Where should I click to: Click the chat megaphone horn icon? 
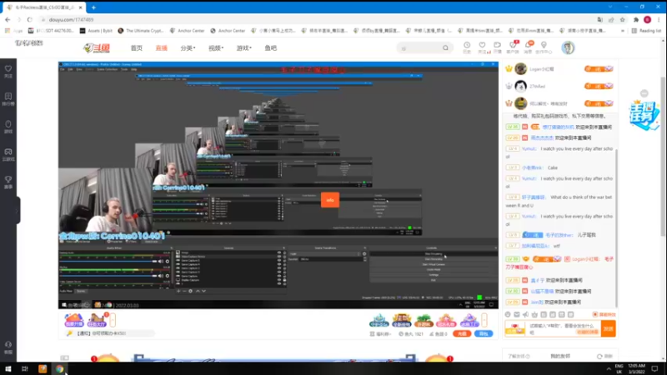pyautogui.click(x=525, y=315)
